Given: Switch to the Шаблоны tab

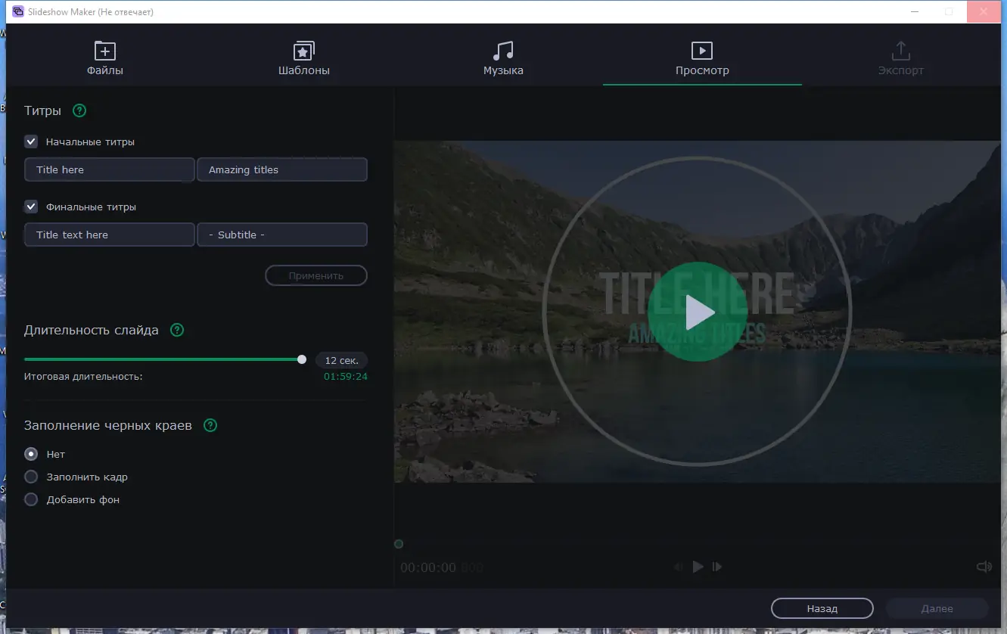Looking at the screenshot, I should point(304,59).
